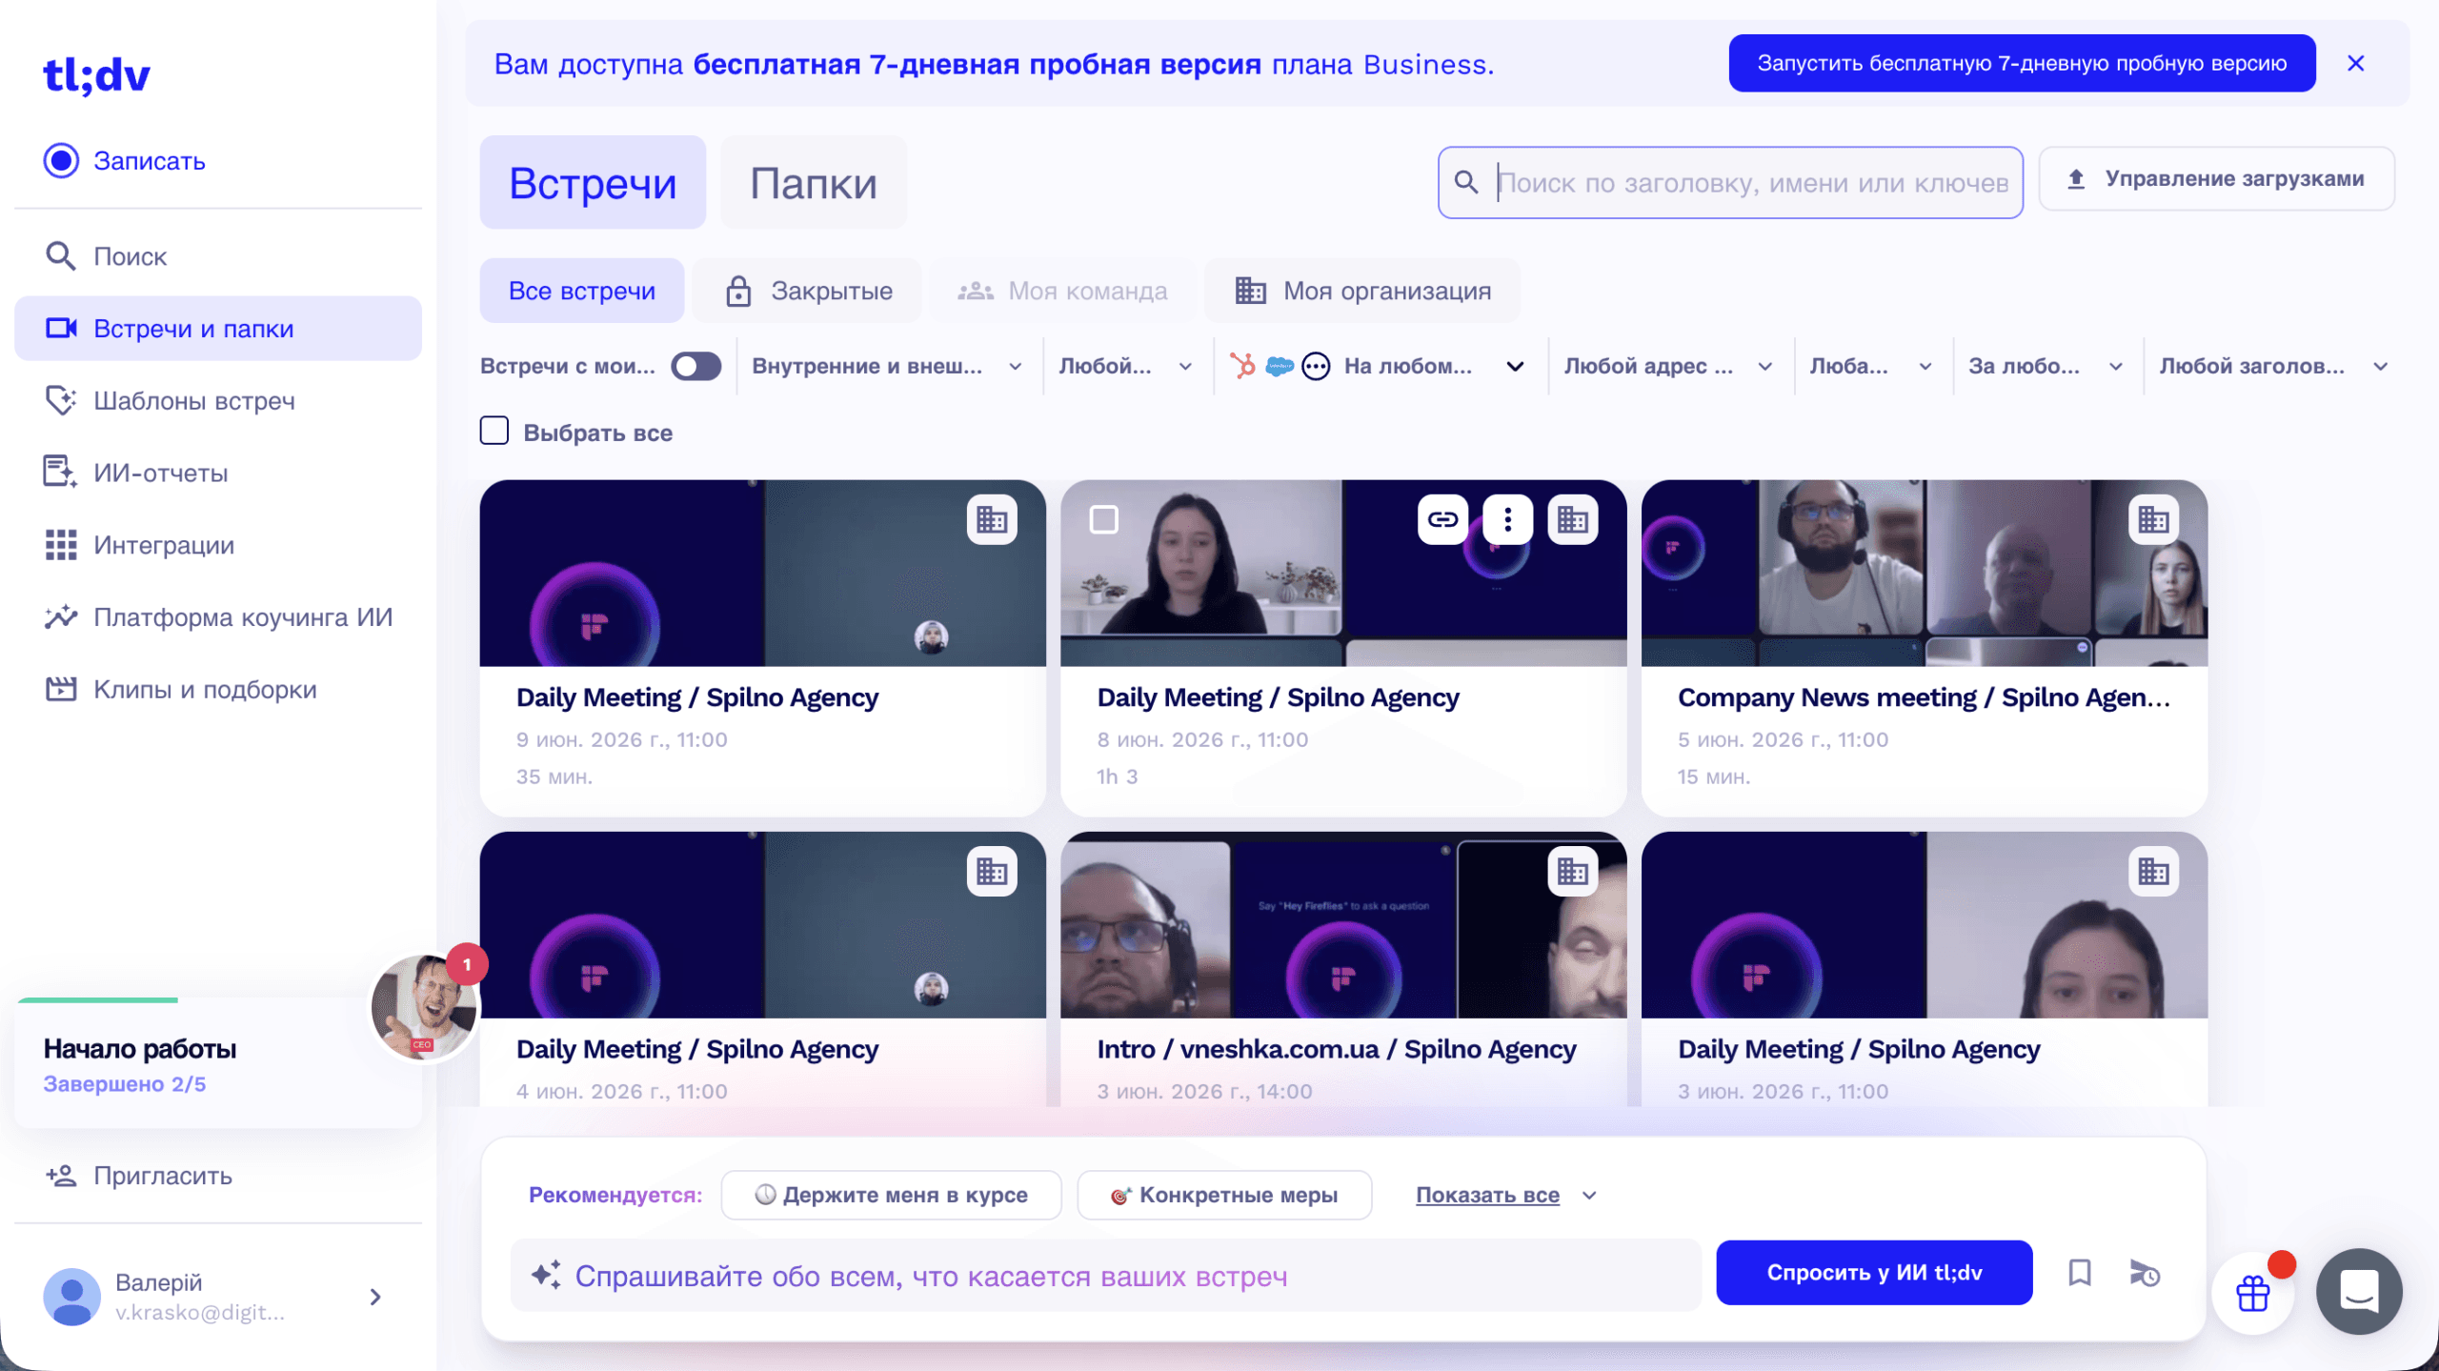This screenshot has width=2439, height=1371.
Task: Open the Начало работы onboarding card
Action: [217, 1064]
